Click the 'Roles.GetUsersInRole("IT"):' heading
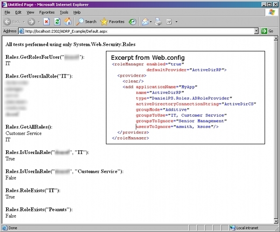The image size is (280, 232). (x=39, y=76)
